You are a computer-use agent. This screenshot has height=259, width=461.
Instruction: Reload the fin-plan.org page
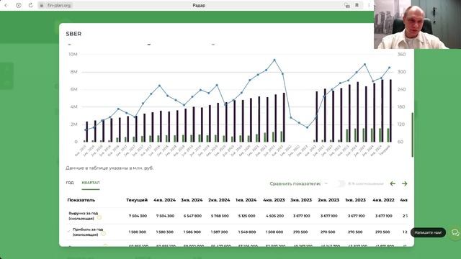30,5
